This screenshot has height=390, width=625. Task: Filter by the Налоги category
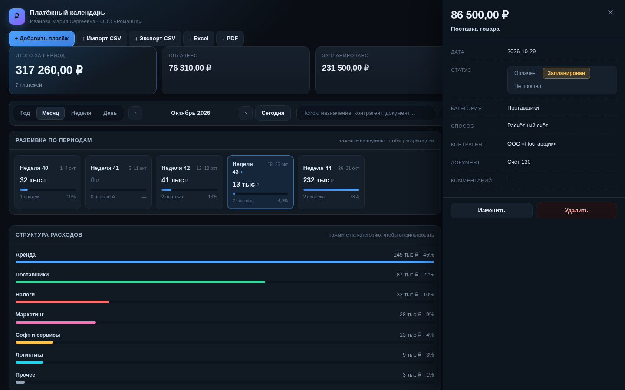pos(225,298)
